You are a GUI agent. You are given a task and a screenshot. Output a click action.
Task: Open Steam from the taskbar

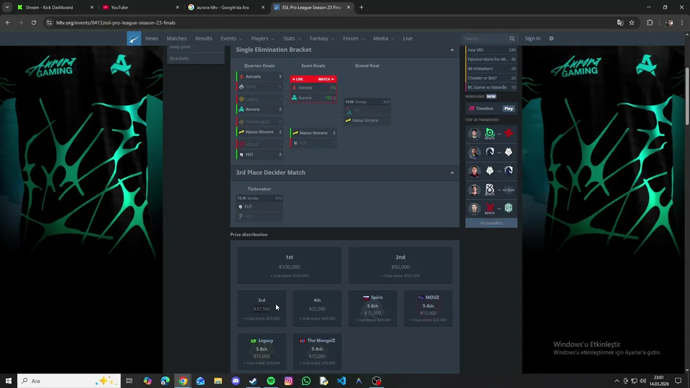(x=253, y=381)
